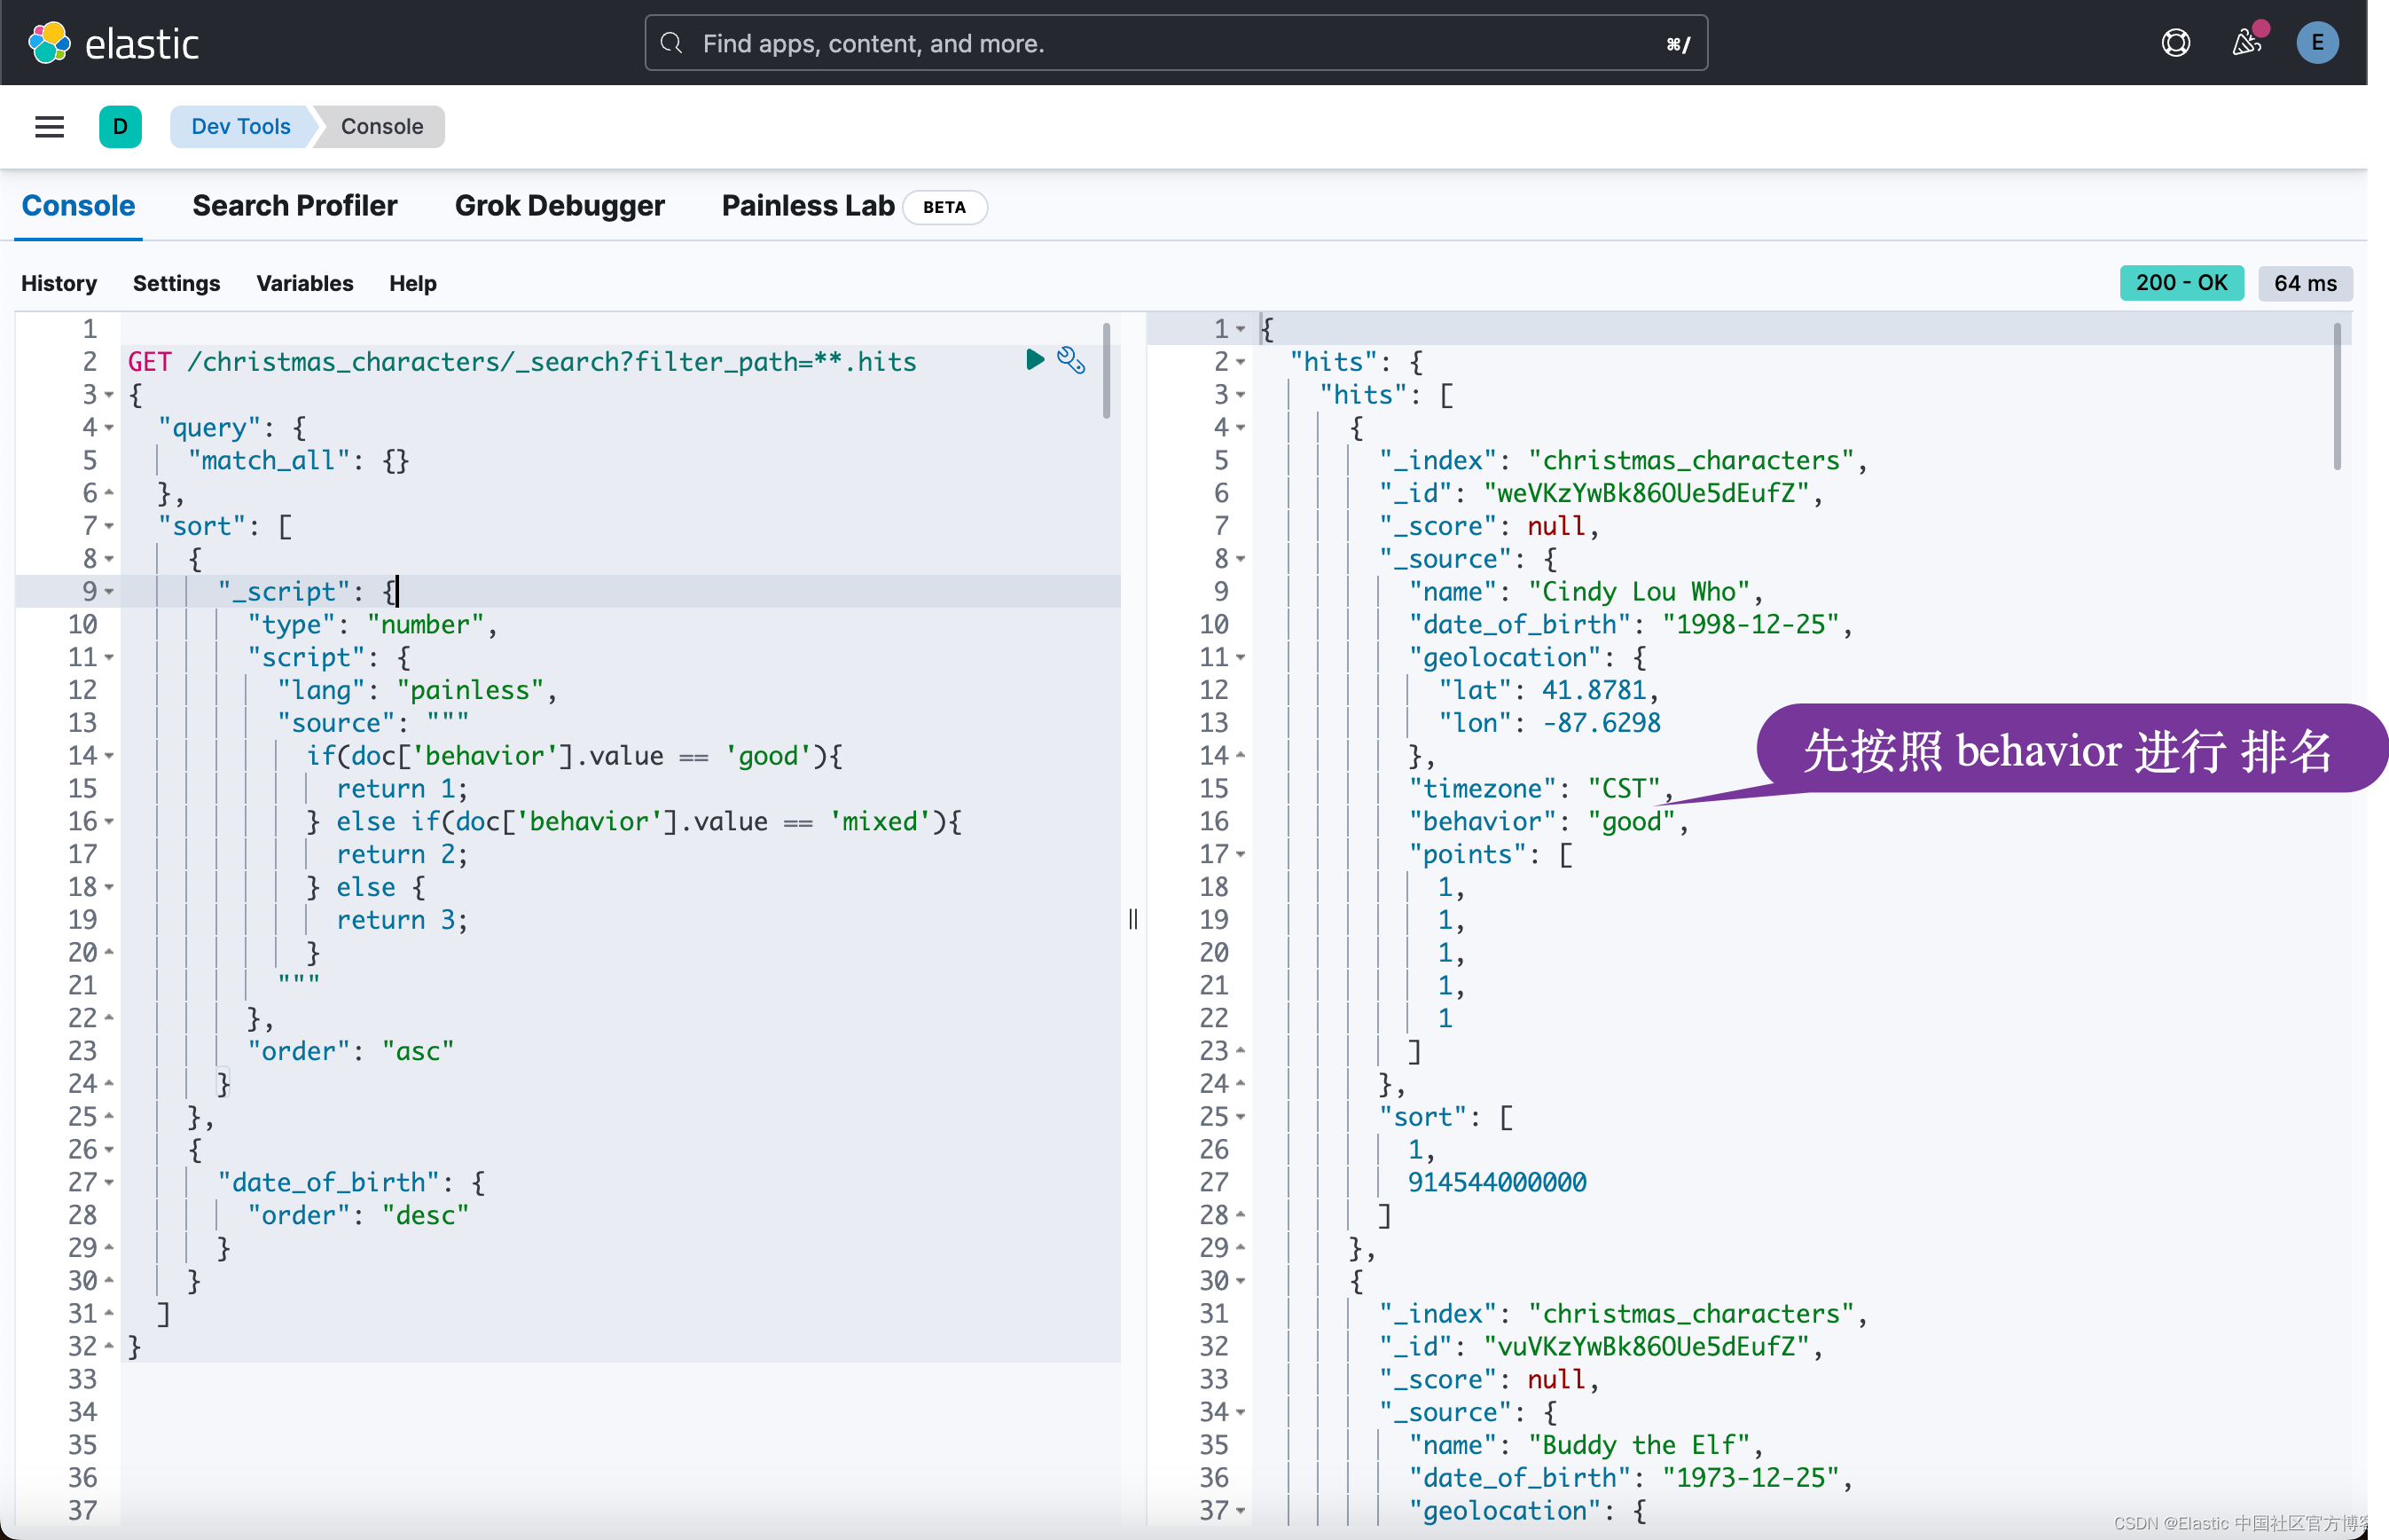
Task: Open the console Variables panel
Action: pyautogui.click(x=305, y=283)
